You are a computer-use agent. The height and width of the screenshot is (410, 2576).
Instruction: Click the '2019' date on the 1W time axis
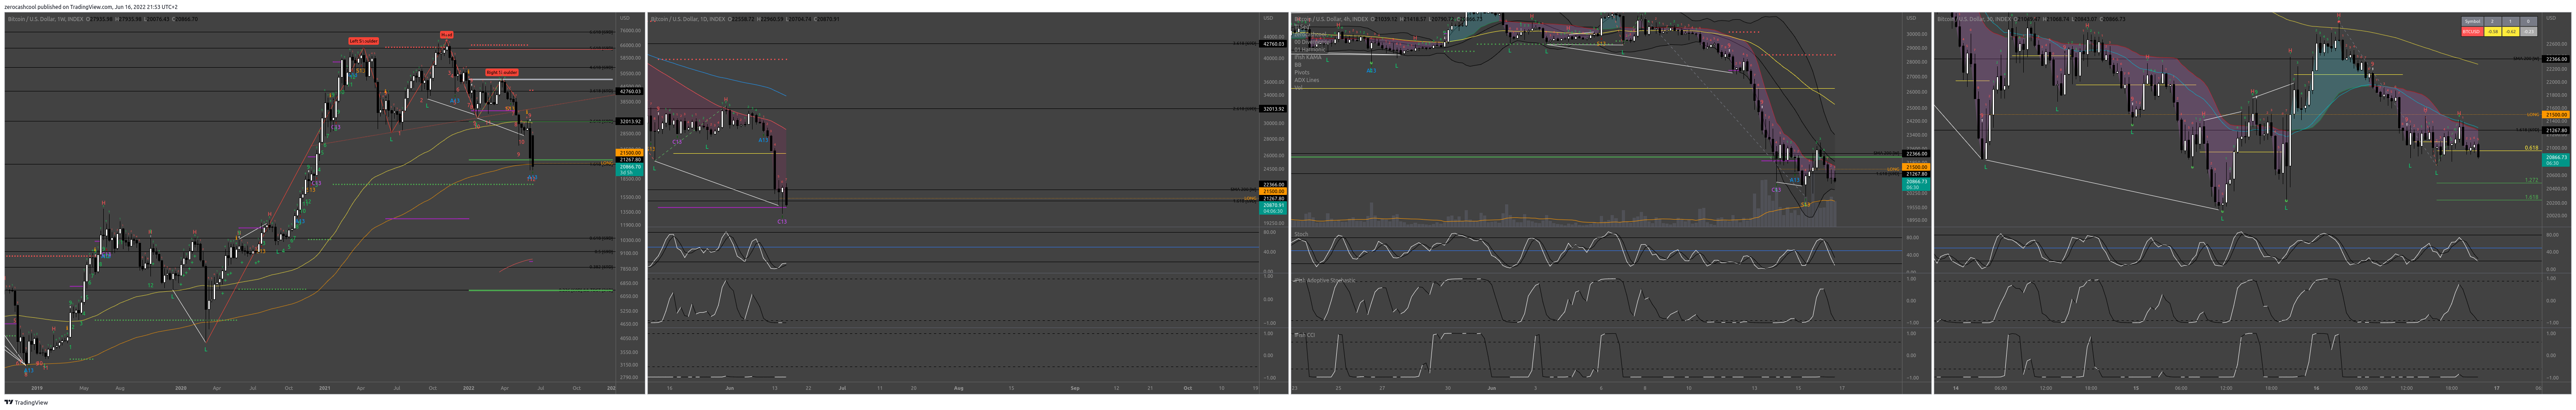(37, 388)
